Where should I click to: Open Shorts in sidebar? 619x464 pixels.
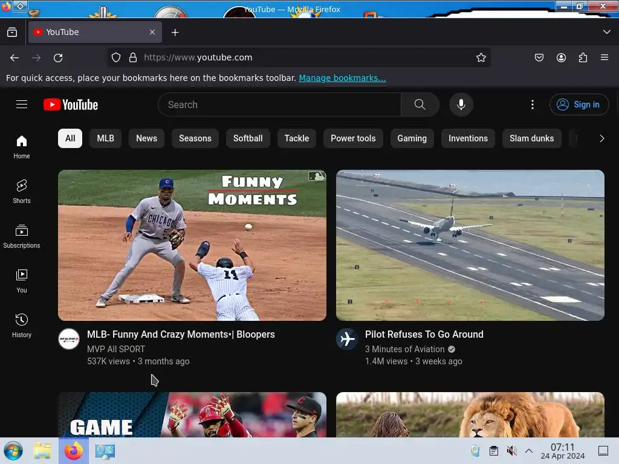click(22, 192)
